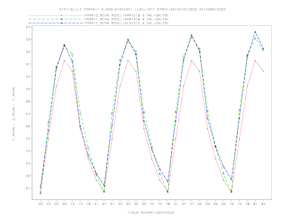Click x-axis forecast hour label 03
287x222 pixels.
[48, 204]
